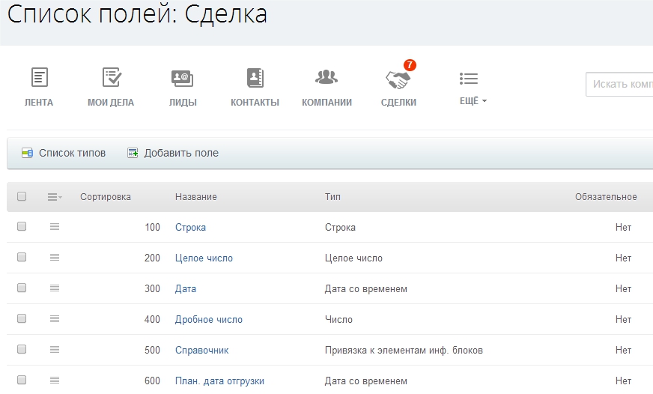Open the header column settings dropdown
This screenshot has height=394, width=653.
(x=55, y=197)
